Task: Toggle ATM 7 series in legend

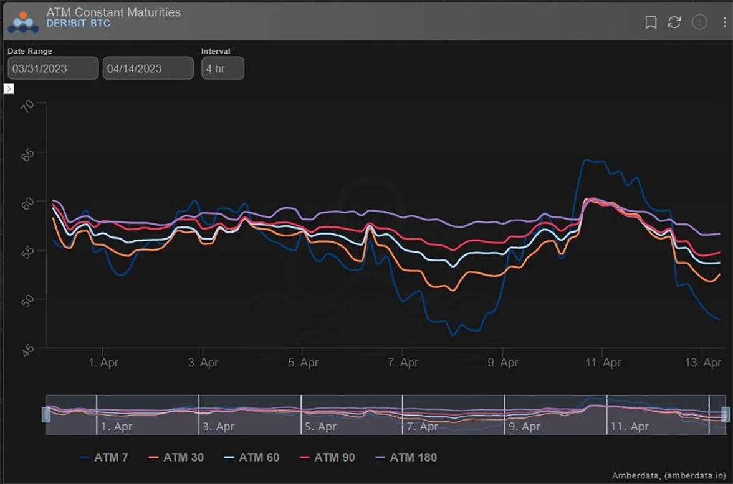Action: pos(103,457)
